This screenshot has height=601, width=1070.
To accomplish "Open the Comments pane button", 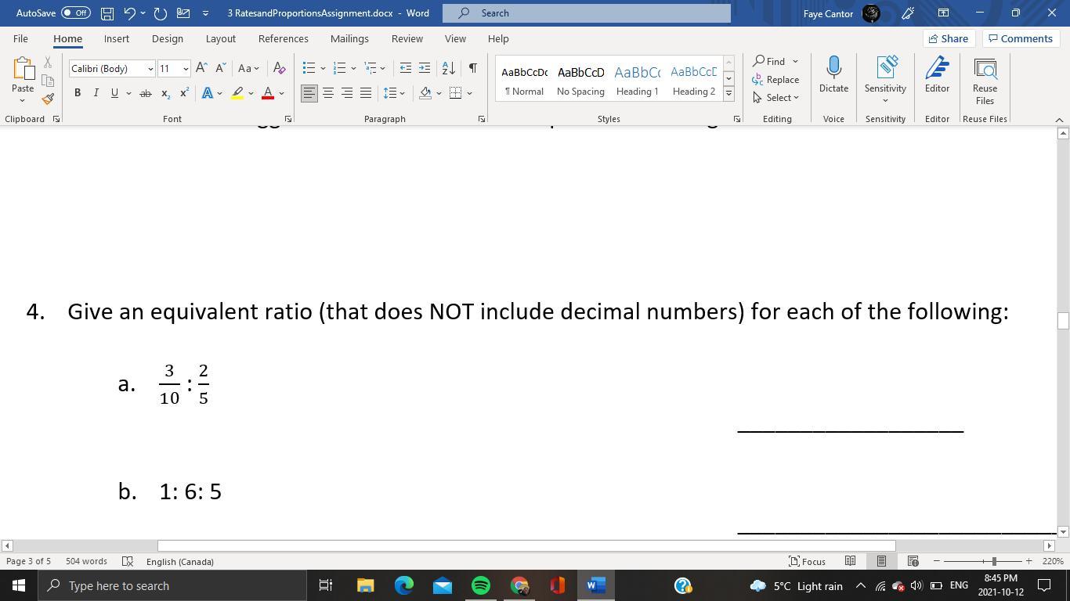I will [x=1020, y=38].
